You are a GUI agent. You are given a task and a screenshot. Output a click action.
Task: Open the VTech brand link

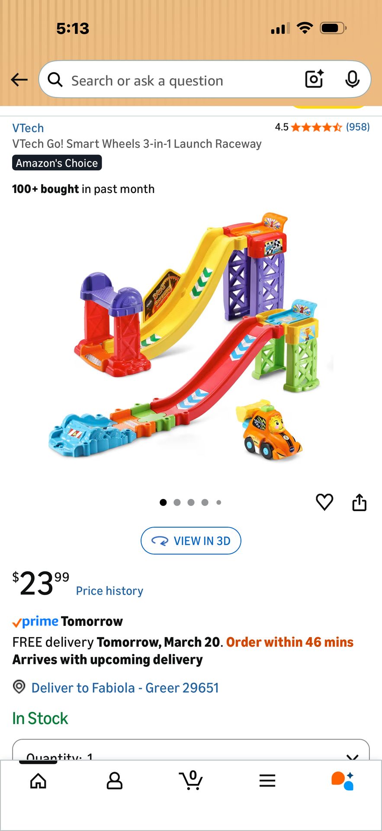[x=28, y=128]
